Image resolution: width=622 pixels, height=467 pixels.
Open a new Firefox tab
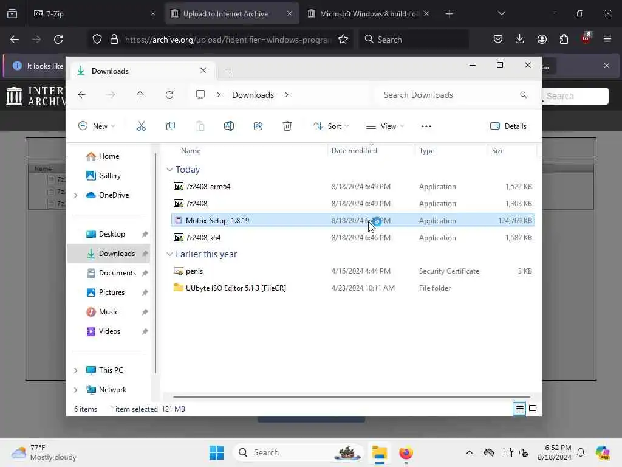coord(449,13)
